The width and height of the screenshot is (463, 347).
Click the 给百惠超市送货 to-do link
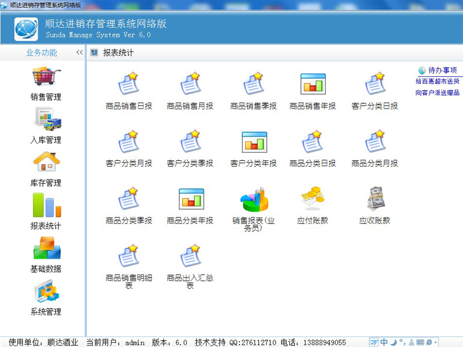[438, 82]
